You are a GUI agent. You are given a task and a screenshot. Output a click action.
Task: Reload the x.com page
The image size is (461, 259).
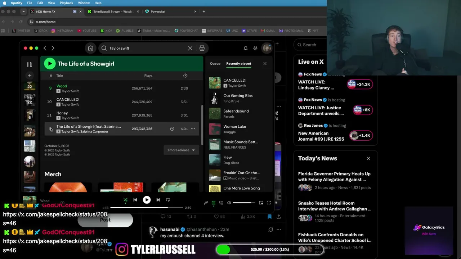(x=21, y=22)
